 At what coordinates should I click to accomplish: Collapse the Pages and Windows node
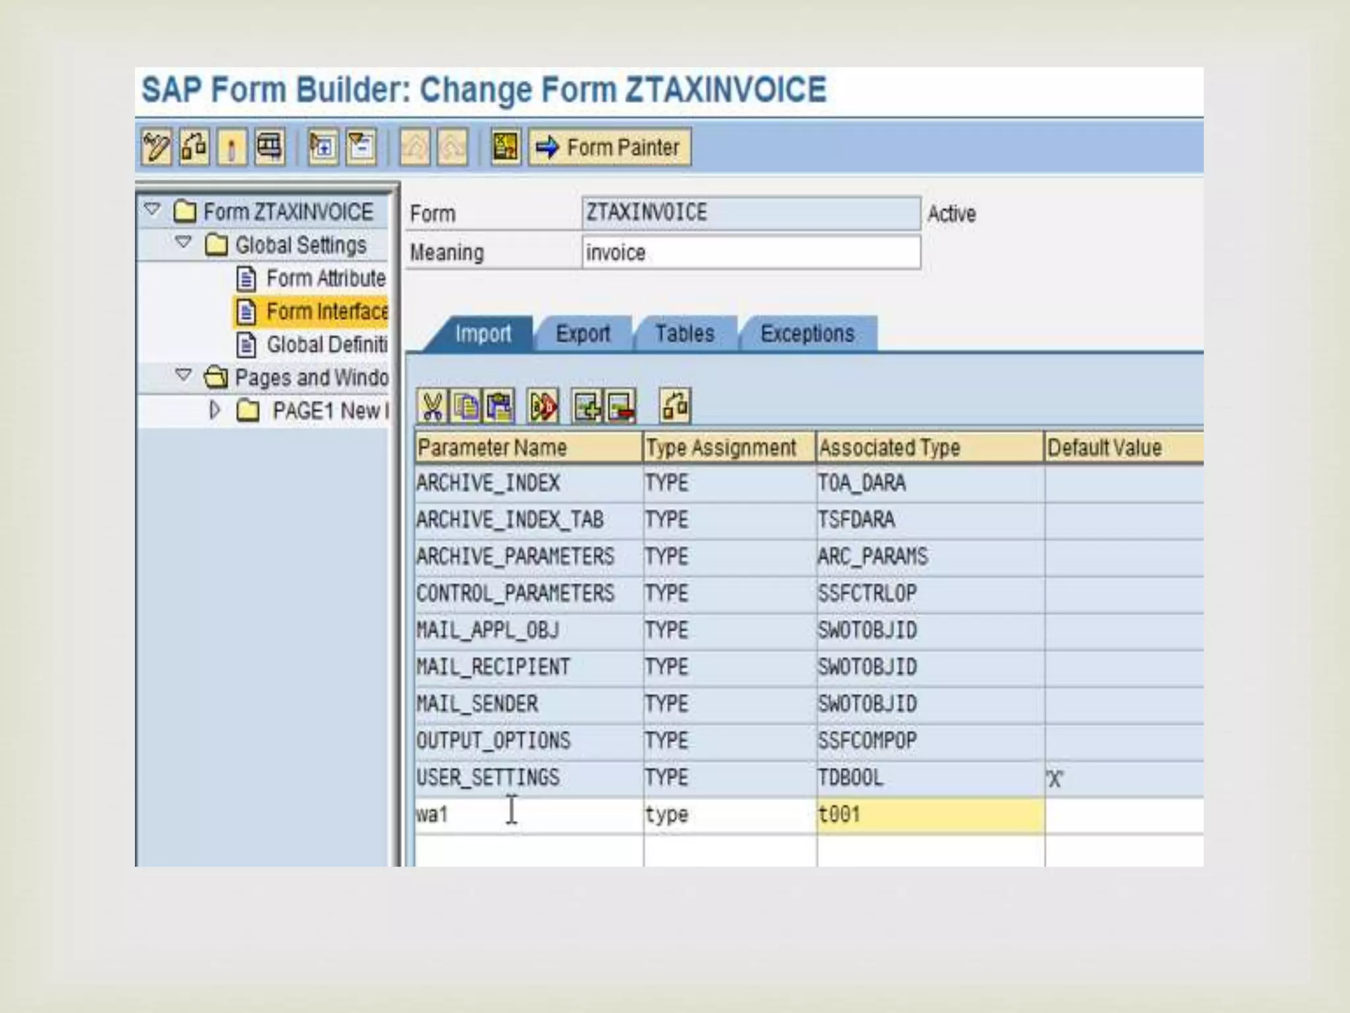(x=184, y=375)
